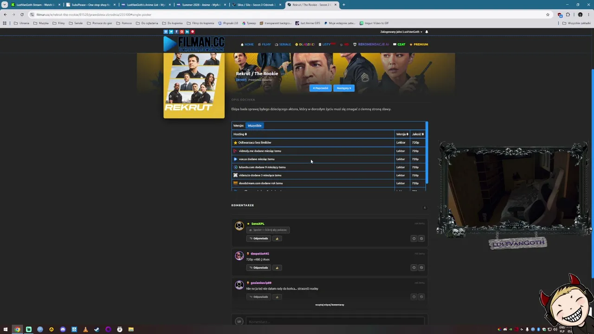This screenshot has height=334, width=594.
Task: Switch to LustVanGoth's Anime List tab
Action: [145, 5]
